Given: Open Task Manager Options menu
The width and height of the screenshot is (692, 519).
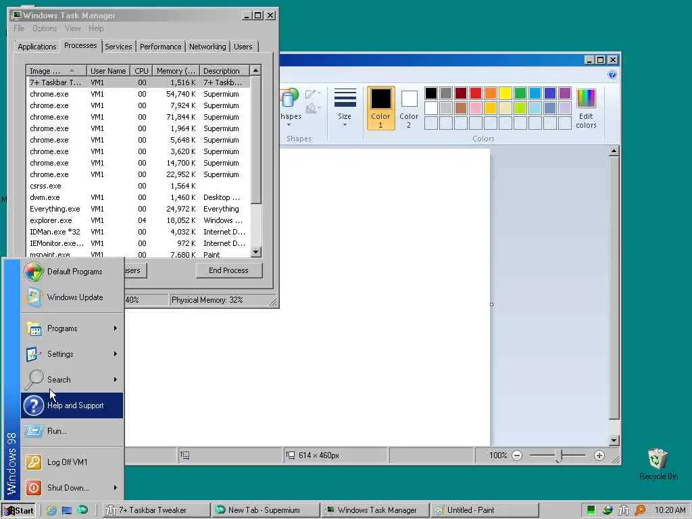Looking at the screenshot, I should (x=45, y=28).
